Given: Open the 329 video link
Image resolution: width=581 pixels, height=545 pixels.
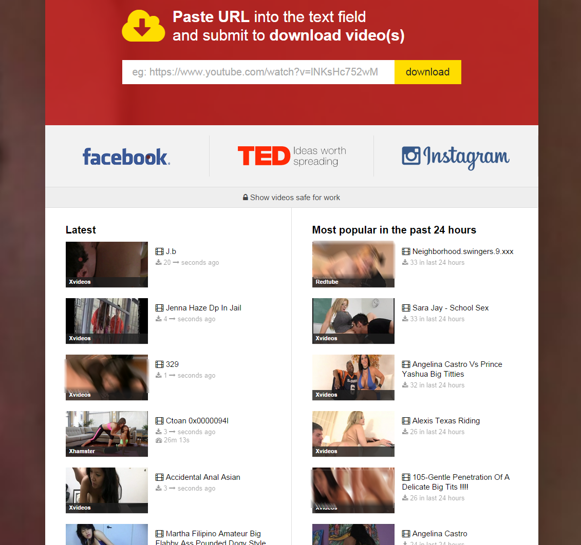Looking at the screenshot, I should [172, 364].
